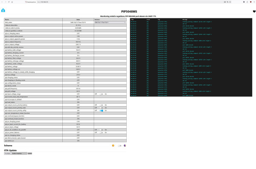Click the pip-ac_output_active_power row

tap(65, 36)
